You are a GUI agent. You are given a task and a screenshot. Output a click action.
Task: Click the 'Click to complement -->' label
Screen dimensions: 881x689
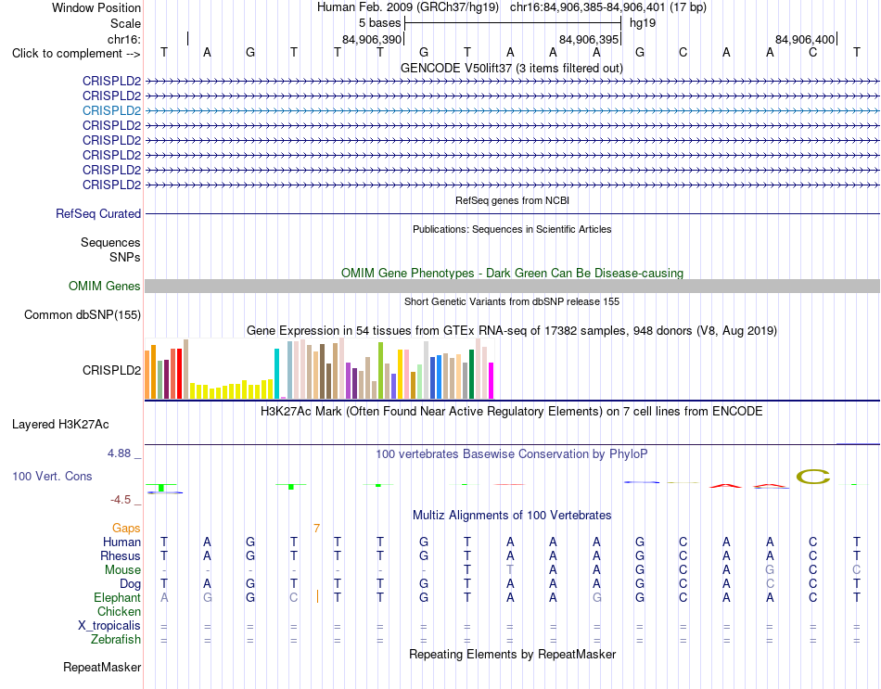pyautogui.click(x=76, y=54)
